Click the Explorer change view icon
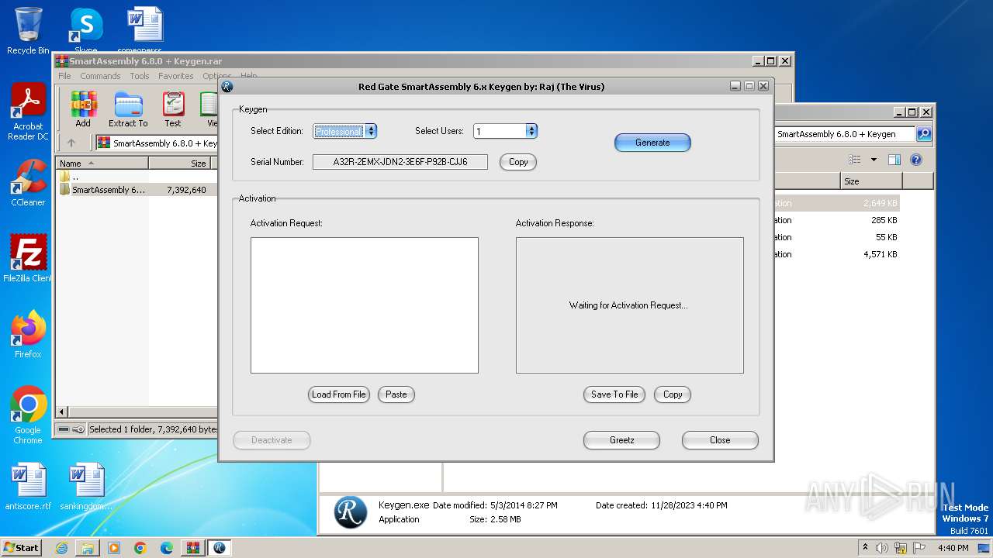This screenshot has width=993, height=558. point(854,160)
